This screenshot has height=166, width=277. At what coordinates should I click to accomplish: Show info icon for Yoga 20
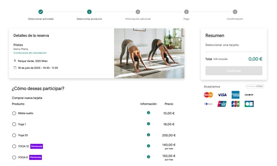148,135
